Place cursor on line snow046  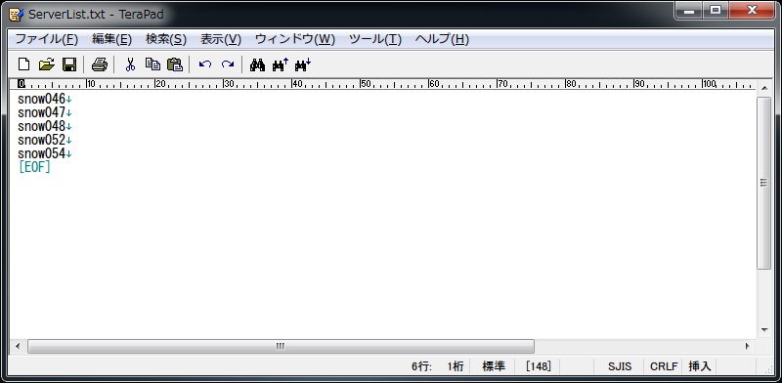coord(41,99)
